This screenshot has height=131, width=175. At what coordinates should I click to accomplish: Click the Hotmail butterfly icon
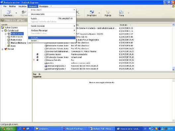click(x=6, y=49)
